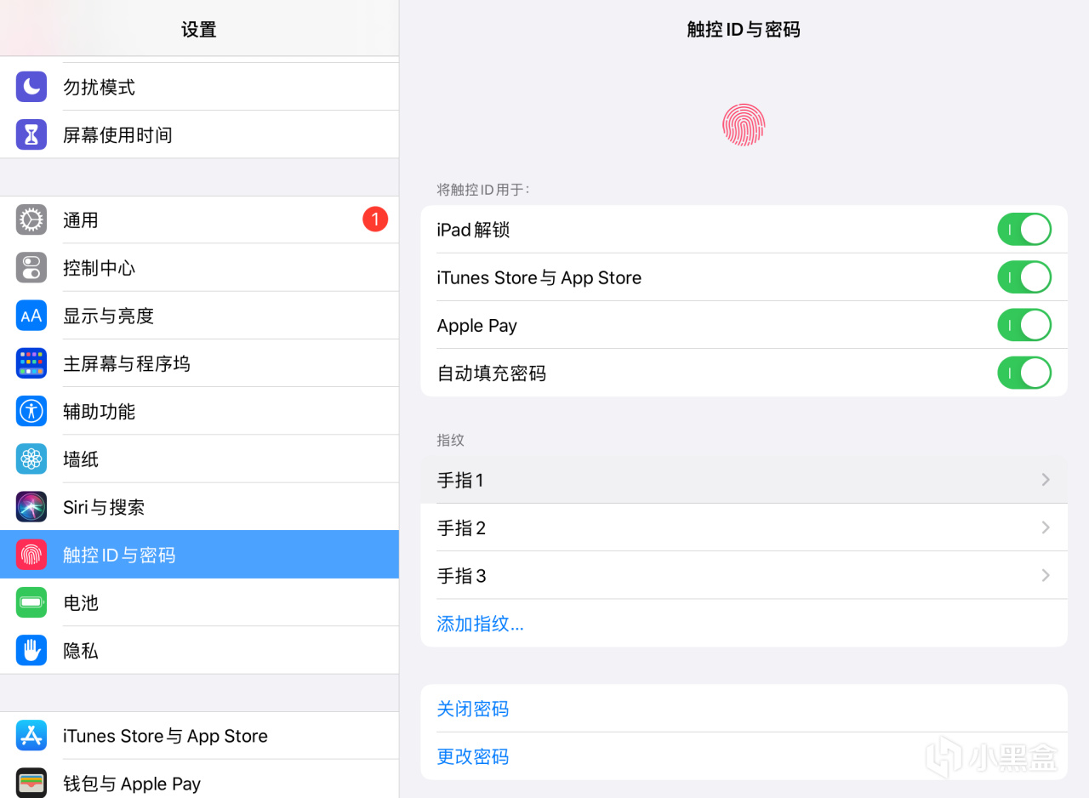Select 显示与亮度 in sidebar
The height and width of the screenshot is (798, 1089).
coord(199,316)
